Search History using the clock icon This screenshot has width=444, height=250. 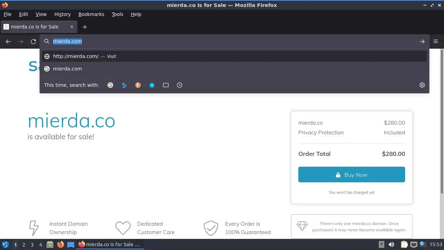tap(180, 85)
